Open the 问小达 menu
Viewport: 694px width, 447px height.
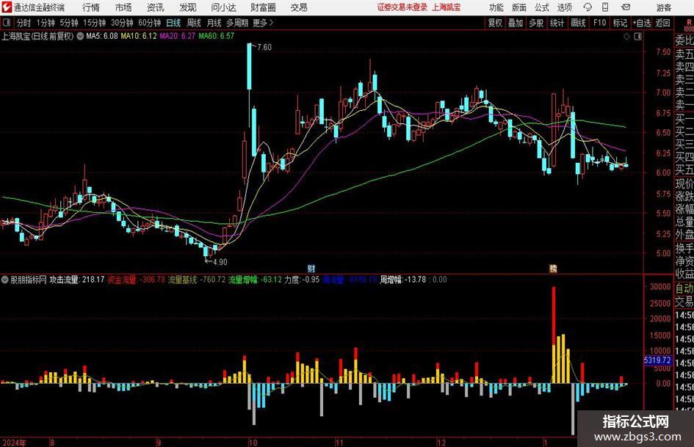click(223, 7)
